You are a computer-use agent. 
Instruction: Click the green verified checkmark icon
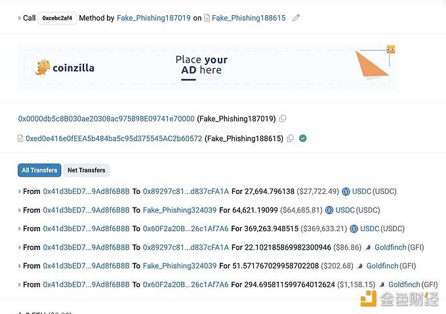tap(302, 139)
